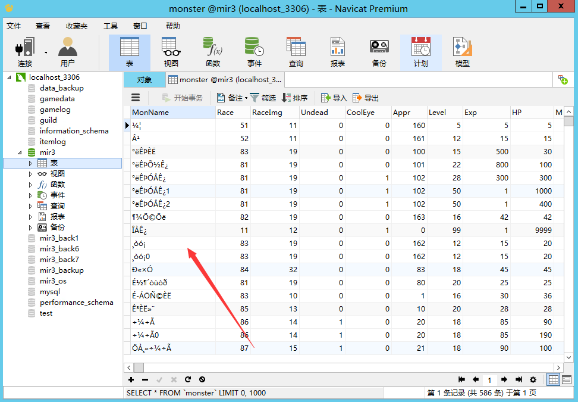Image resolution: width=578 pixels, height=402 pixels.
Task: Expand the 视图 node under mir3
Action: 31,174
